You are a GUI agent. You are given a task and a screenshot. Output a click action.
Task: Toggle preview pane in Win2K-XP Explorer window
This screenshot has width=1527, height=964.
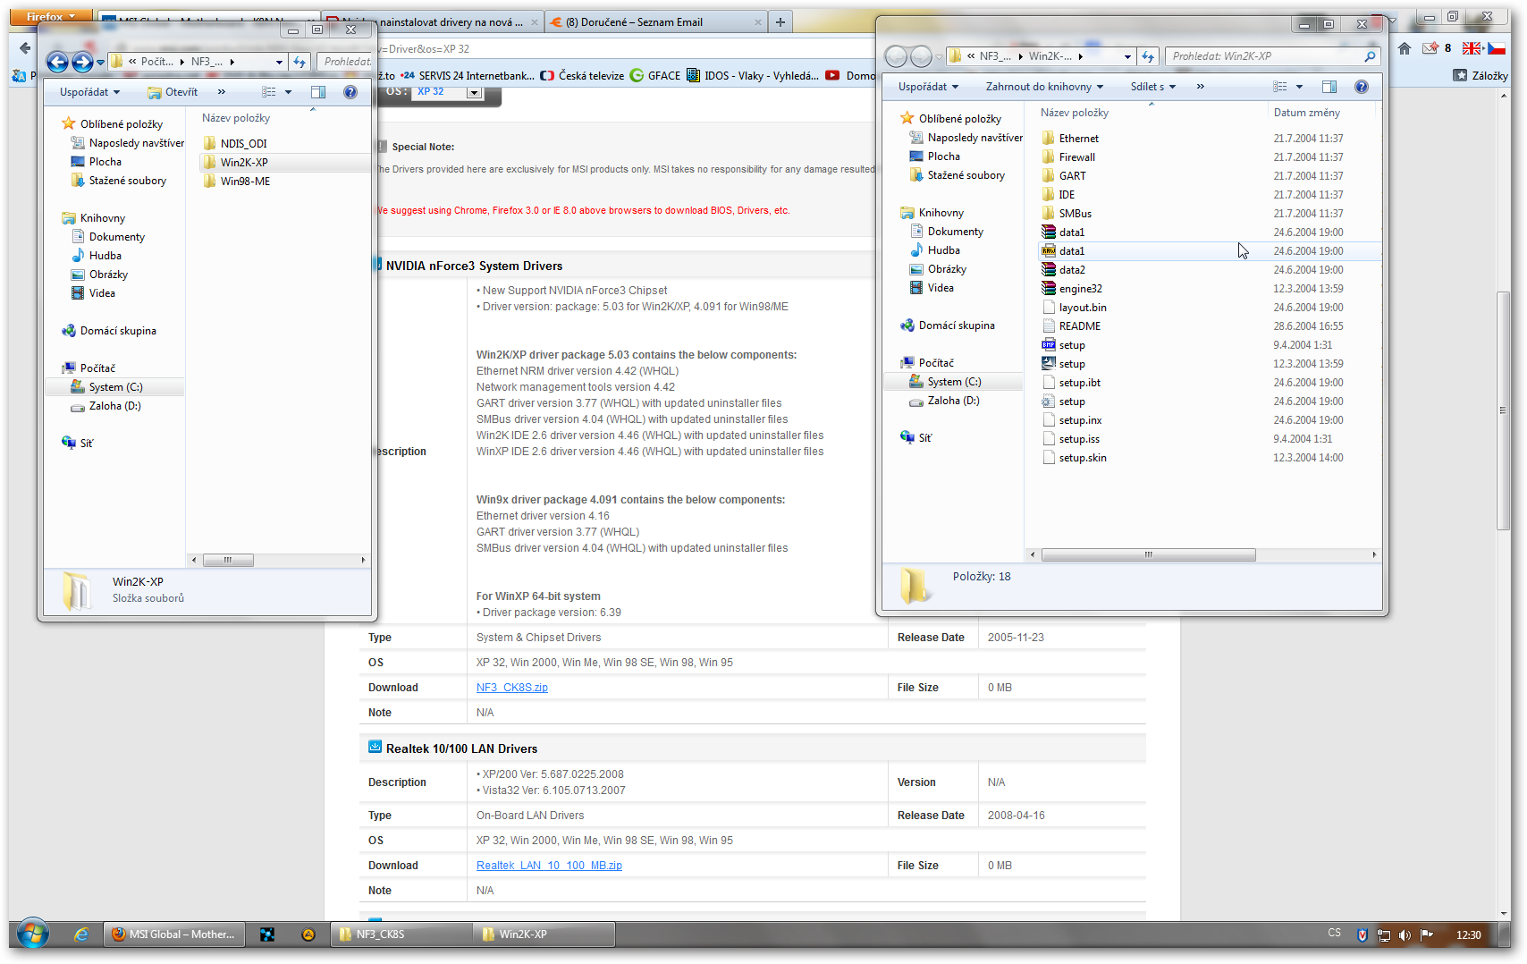click(1329, 87)
